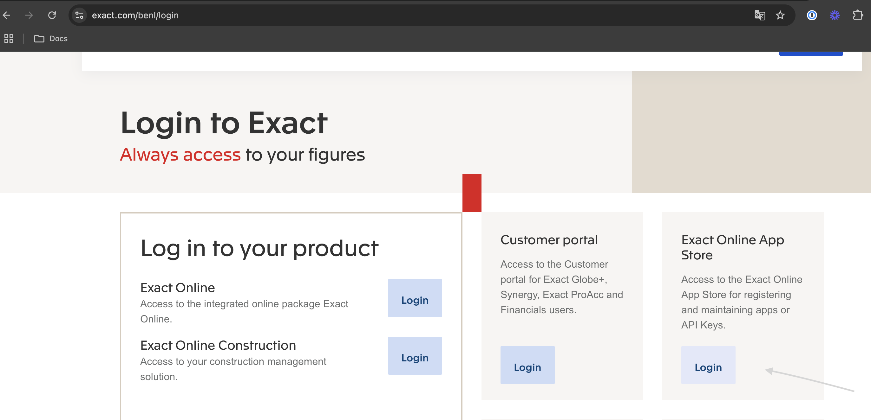871x420 pixels.
Task: Click Login for Exact Online
Action: pyautogui.click(x=415, y=298)
